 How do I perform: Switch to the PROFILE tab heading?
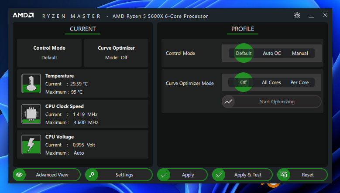242,29
